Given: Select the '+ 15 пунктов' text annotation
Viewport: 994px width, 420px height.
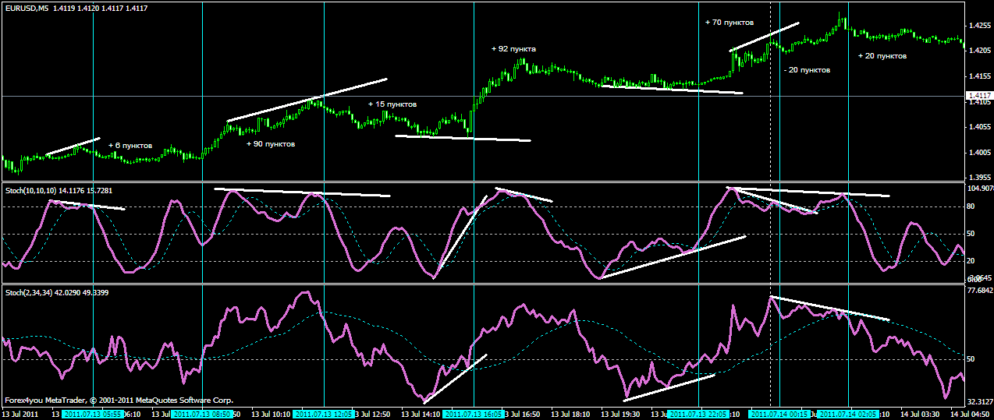Looking at the screenshot, I should (392, 104).
